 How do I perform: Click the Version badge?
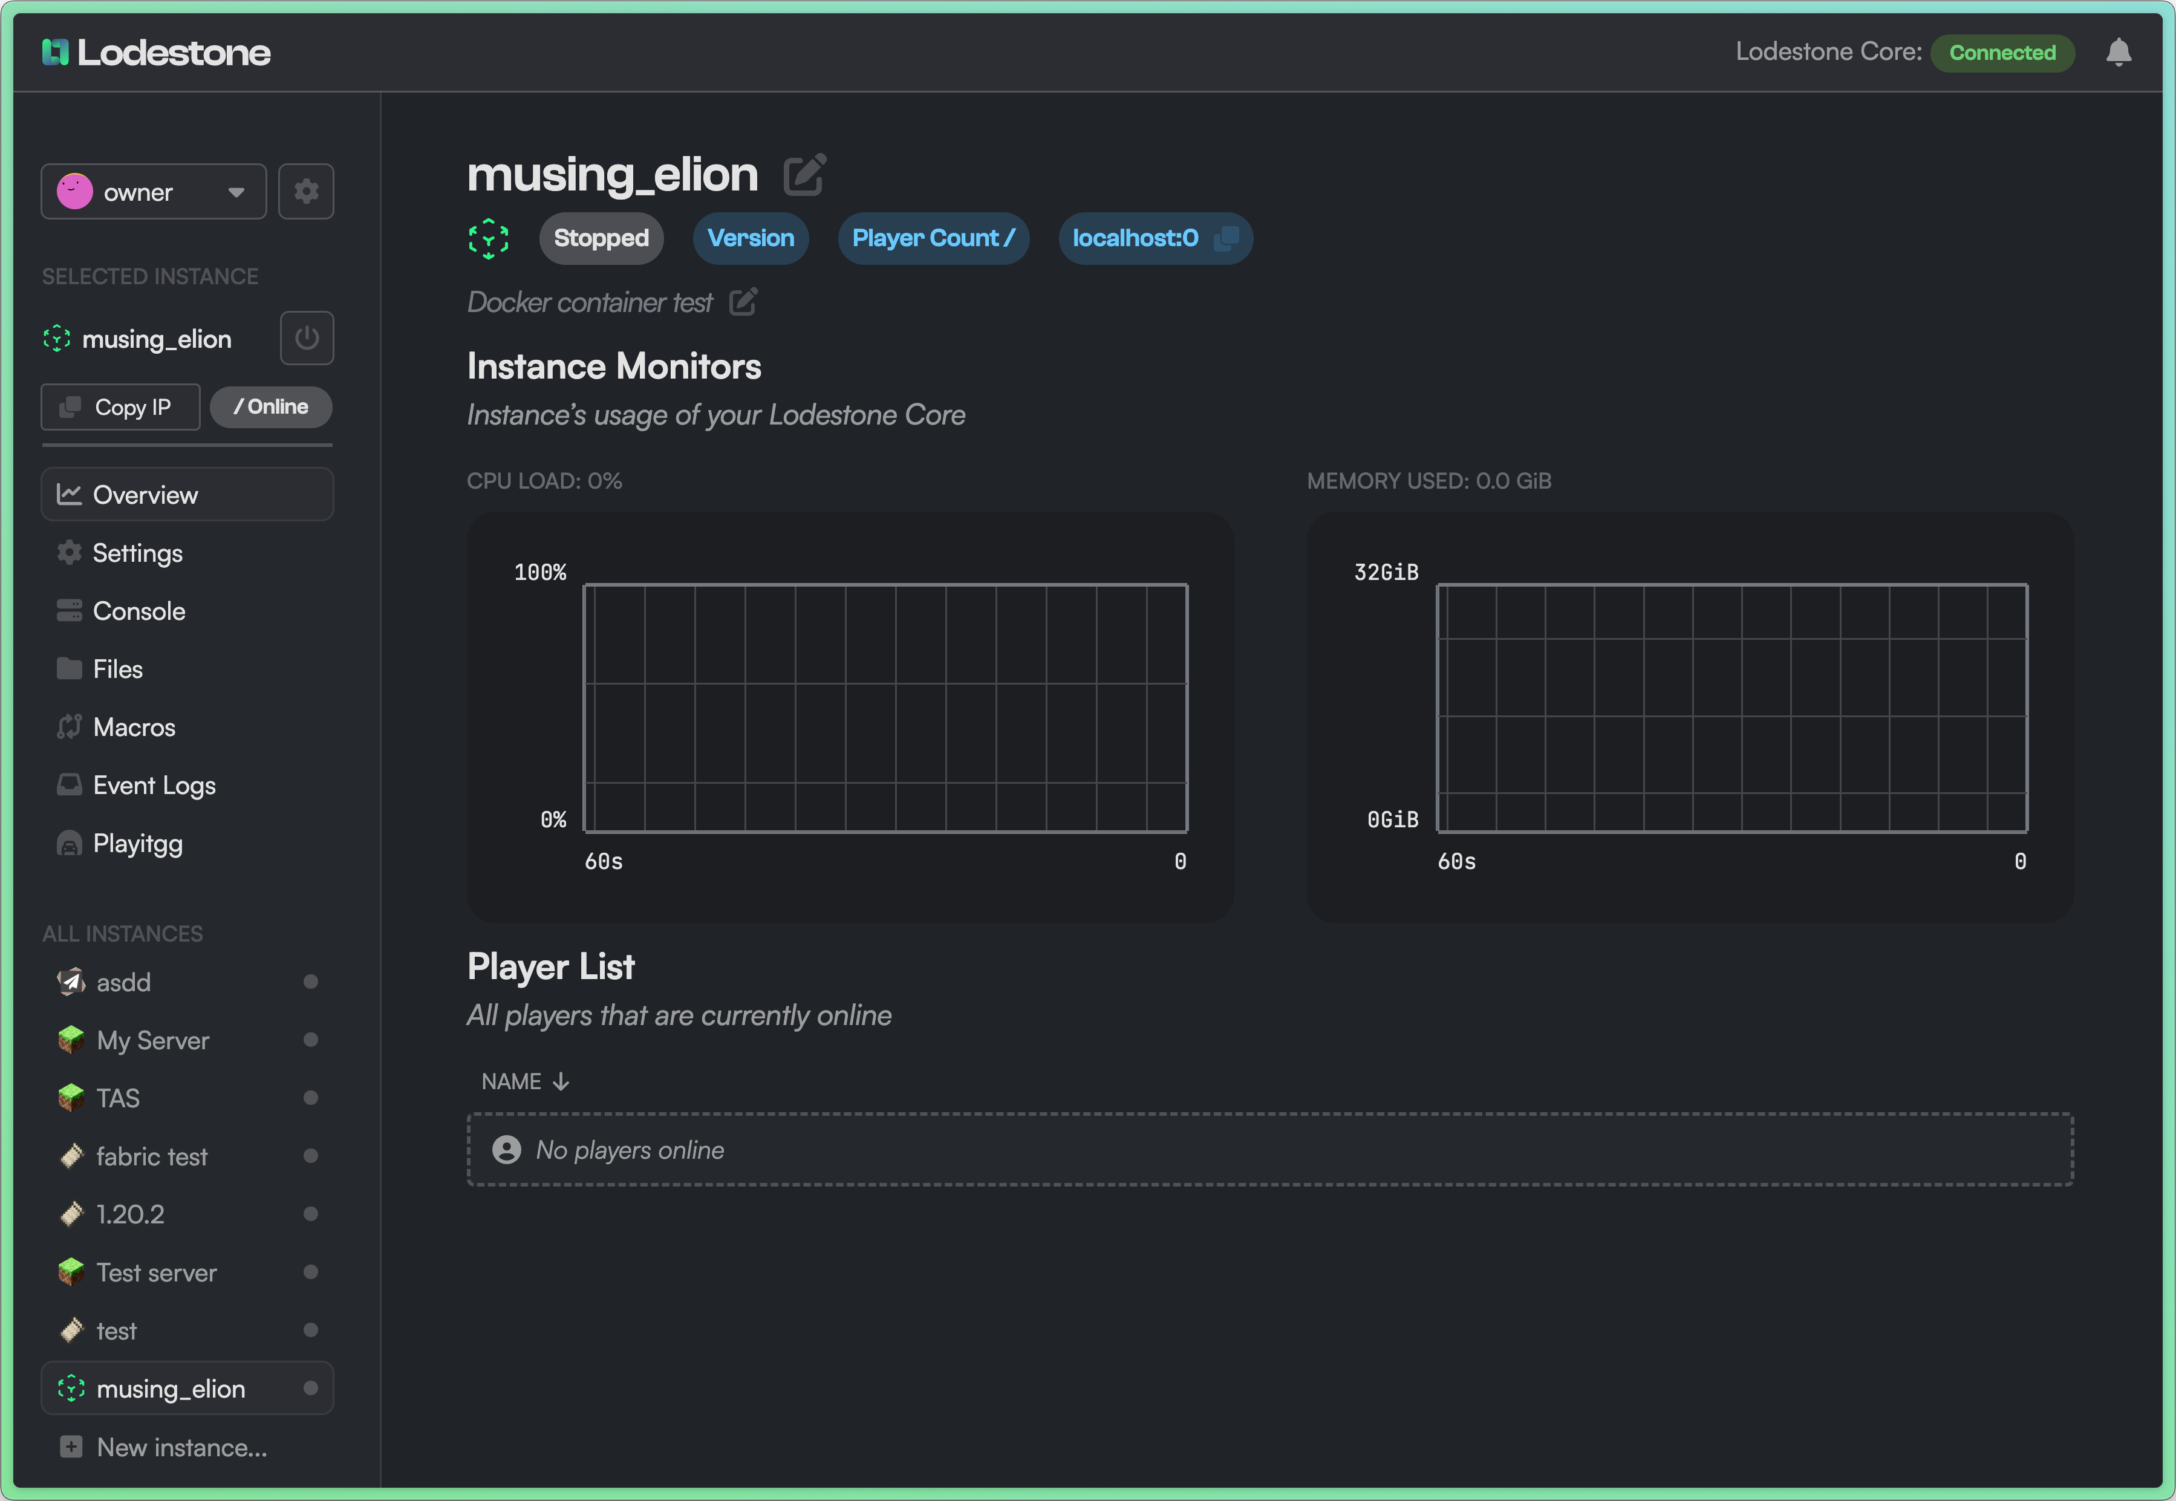(751, 238)
